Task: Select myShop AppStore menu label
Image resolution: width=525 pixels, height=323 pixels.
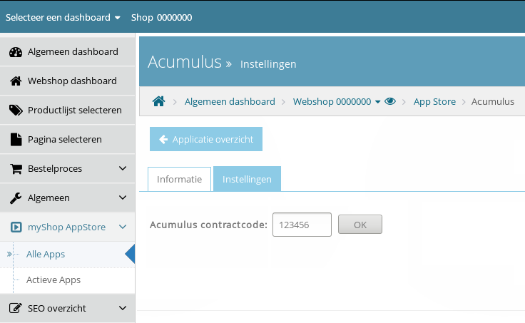Action: coord(66,227)
